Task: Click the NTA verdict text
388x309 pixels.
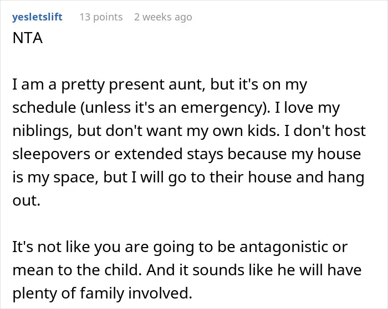Action: (x=28, y=38)
